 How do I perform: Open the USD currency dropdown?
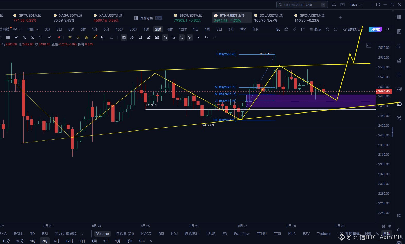click(x=357, y=5)
